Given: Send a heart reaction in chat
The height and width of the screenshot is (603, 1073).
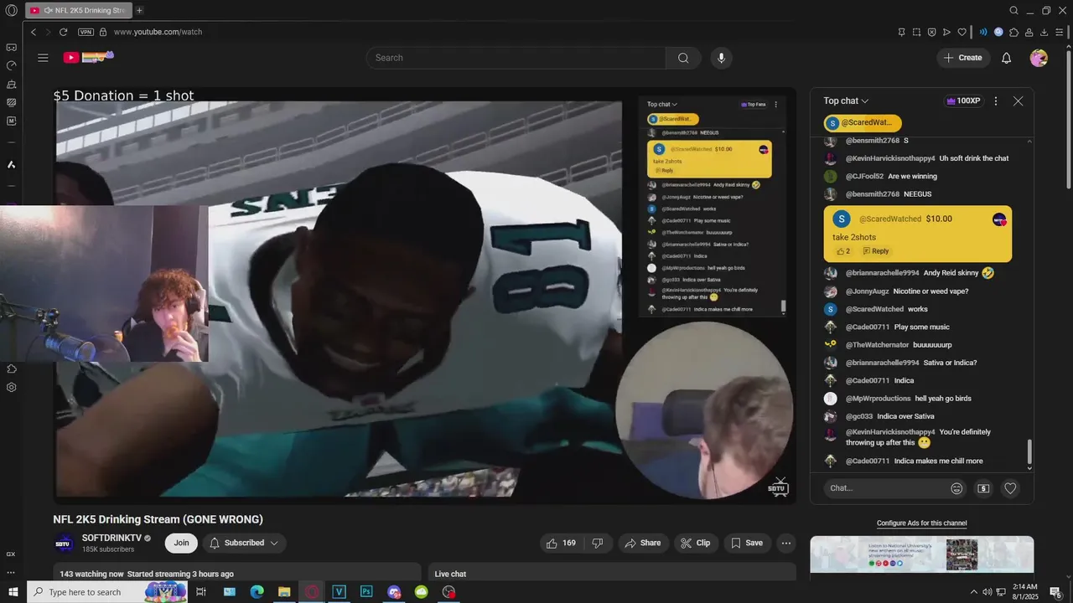Looking at the screenshot, I should pos(1011,488).
